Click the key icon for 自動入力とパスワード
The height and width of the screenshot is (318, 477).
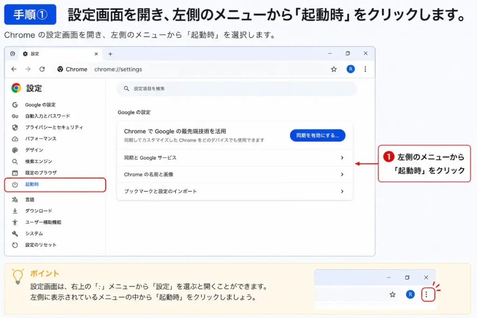[15, 116]
